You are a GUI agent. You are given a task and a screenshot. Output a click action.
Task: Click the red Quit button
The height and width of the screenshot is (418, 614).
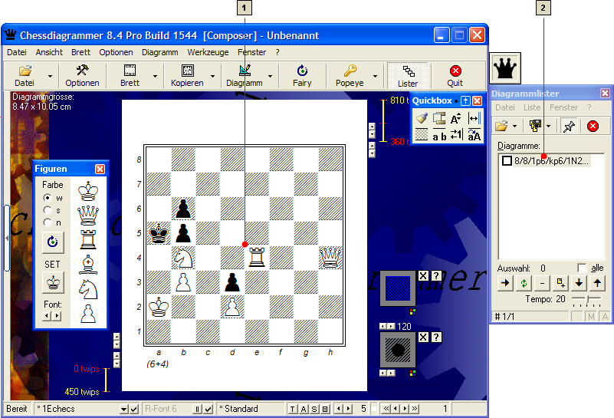coord(455,75)
